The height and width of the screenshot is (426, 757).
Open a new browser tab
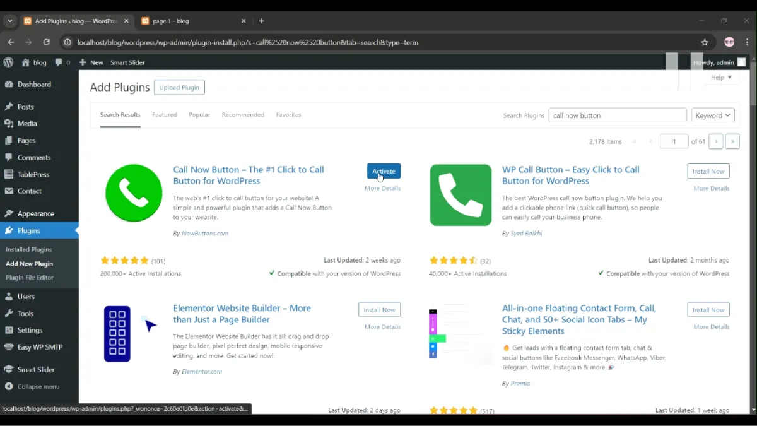click(261, 21)
